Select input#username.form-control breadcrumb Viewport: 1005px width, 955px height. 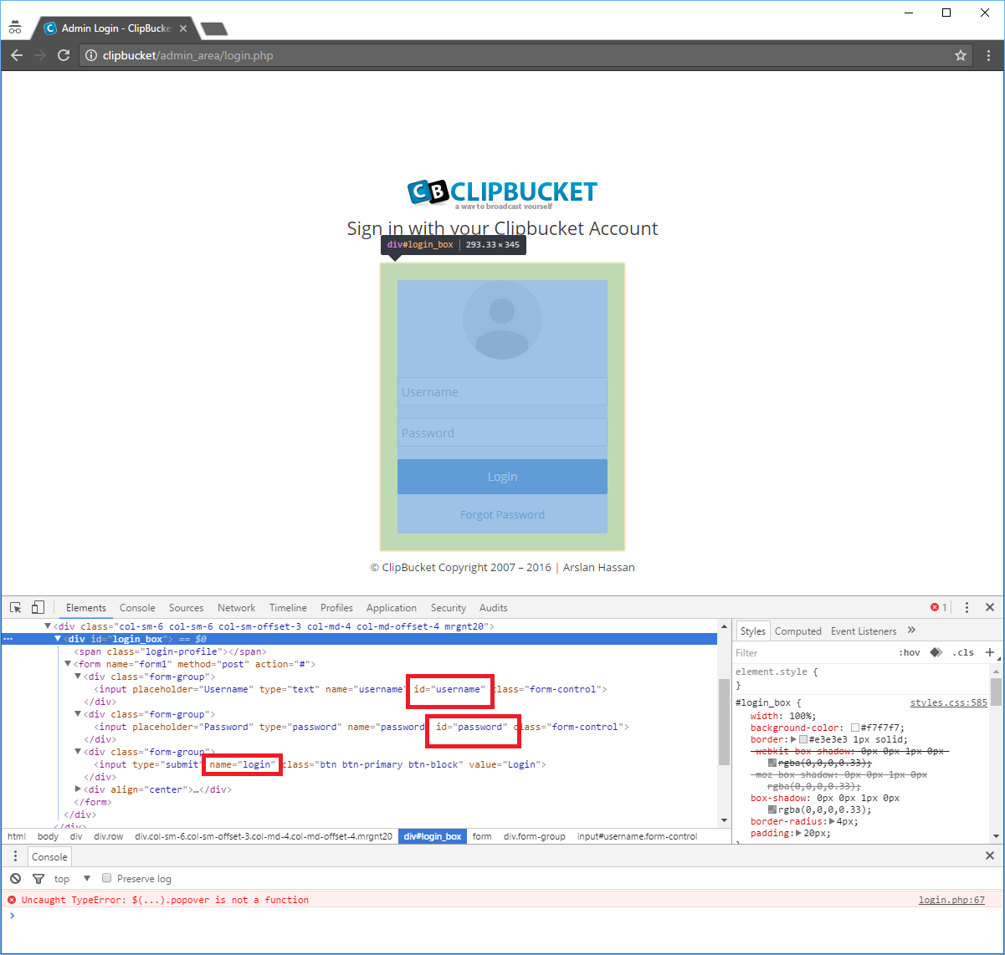tap(637, 836)
